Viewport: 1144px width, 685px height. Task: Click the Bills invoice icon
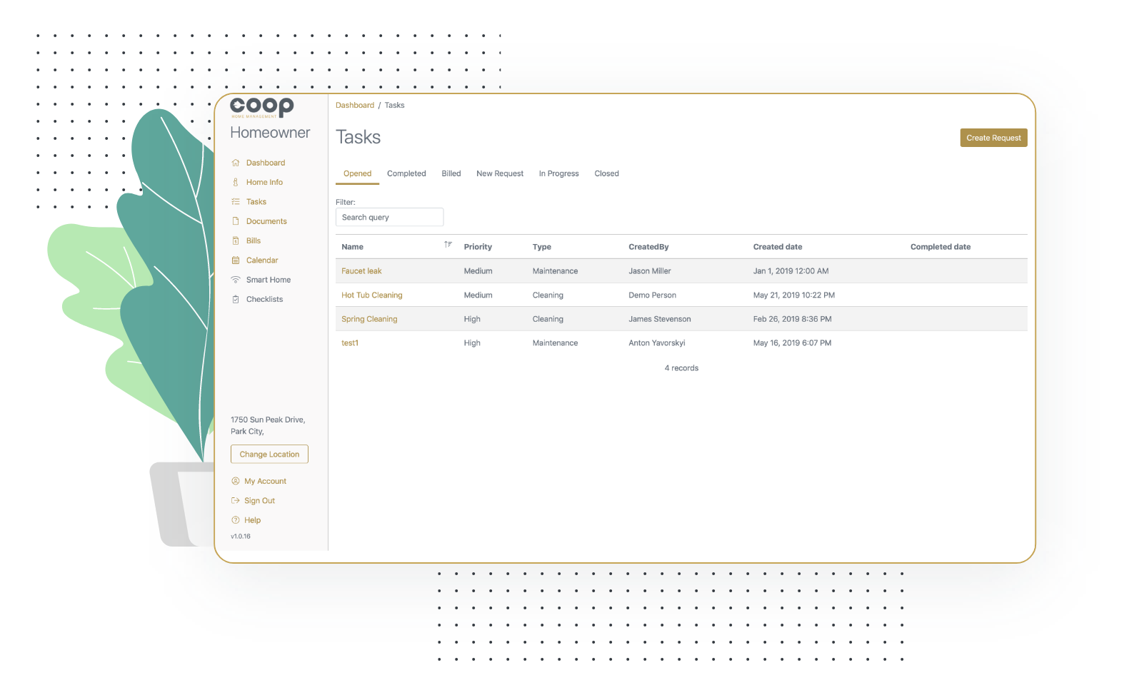236,240
